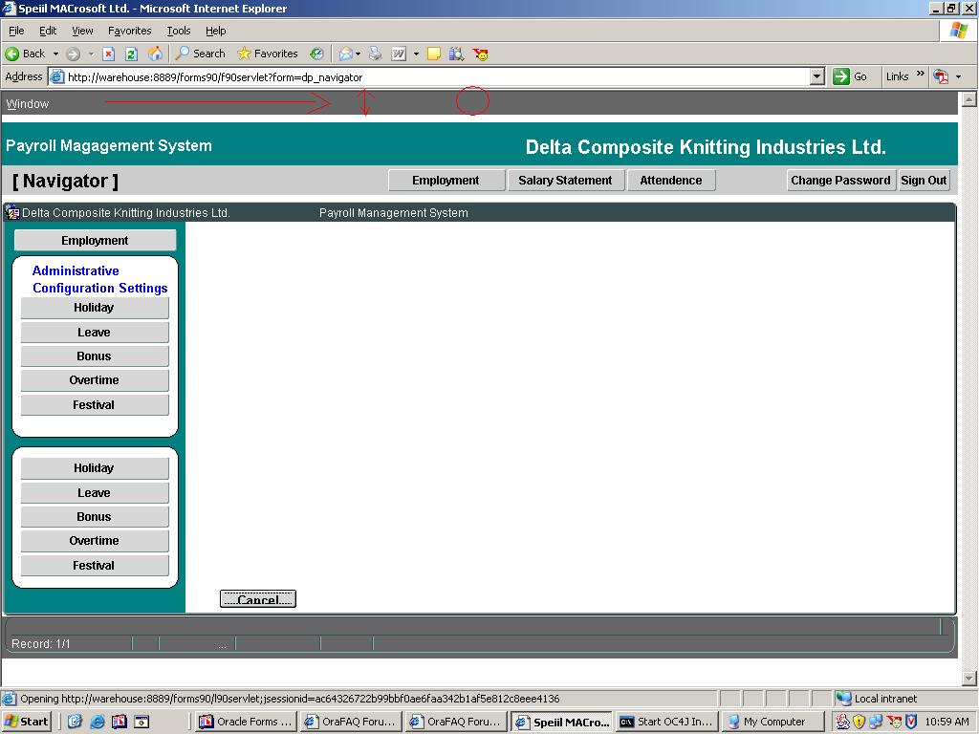Open the PDF toolbar icon dropdown
Screen dimensions: 979x734
point(958,76)
